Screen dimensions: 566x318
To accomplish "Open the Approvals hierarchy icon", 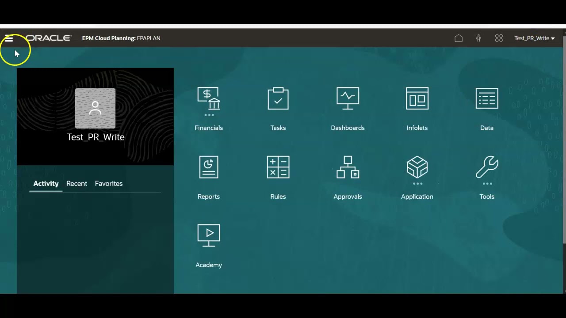I will (x=348, y=167).
